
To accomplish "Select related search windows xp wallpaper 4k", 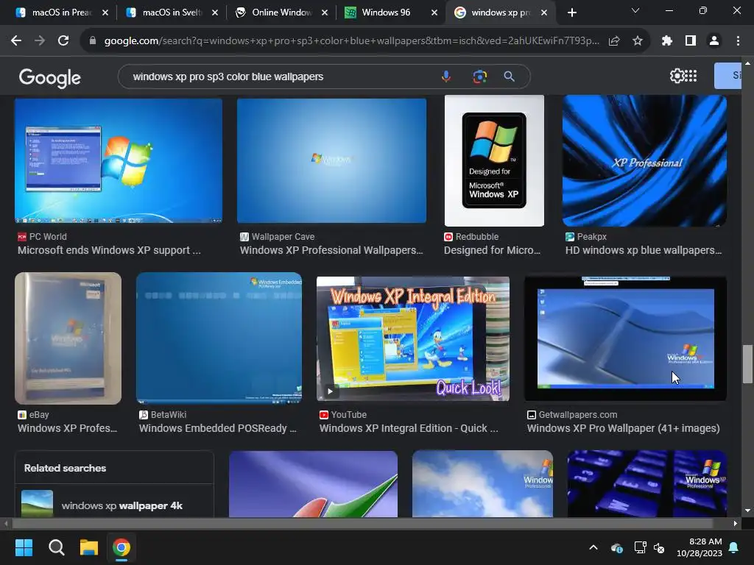I will pyautogui.click(x=114, y=504).
